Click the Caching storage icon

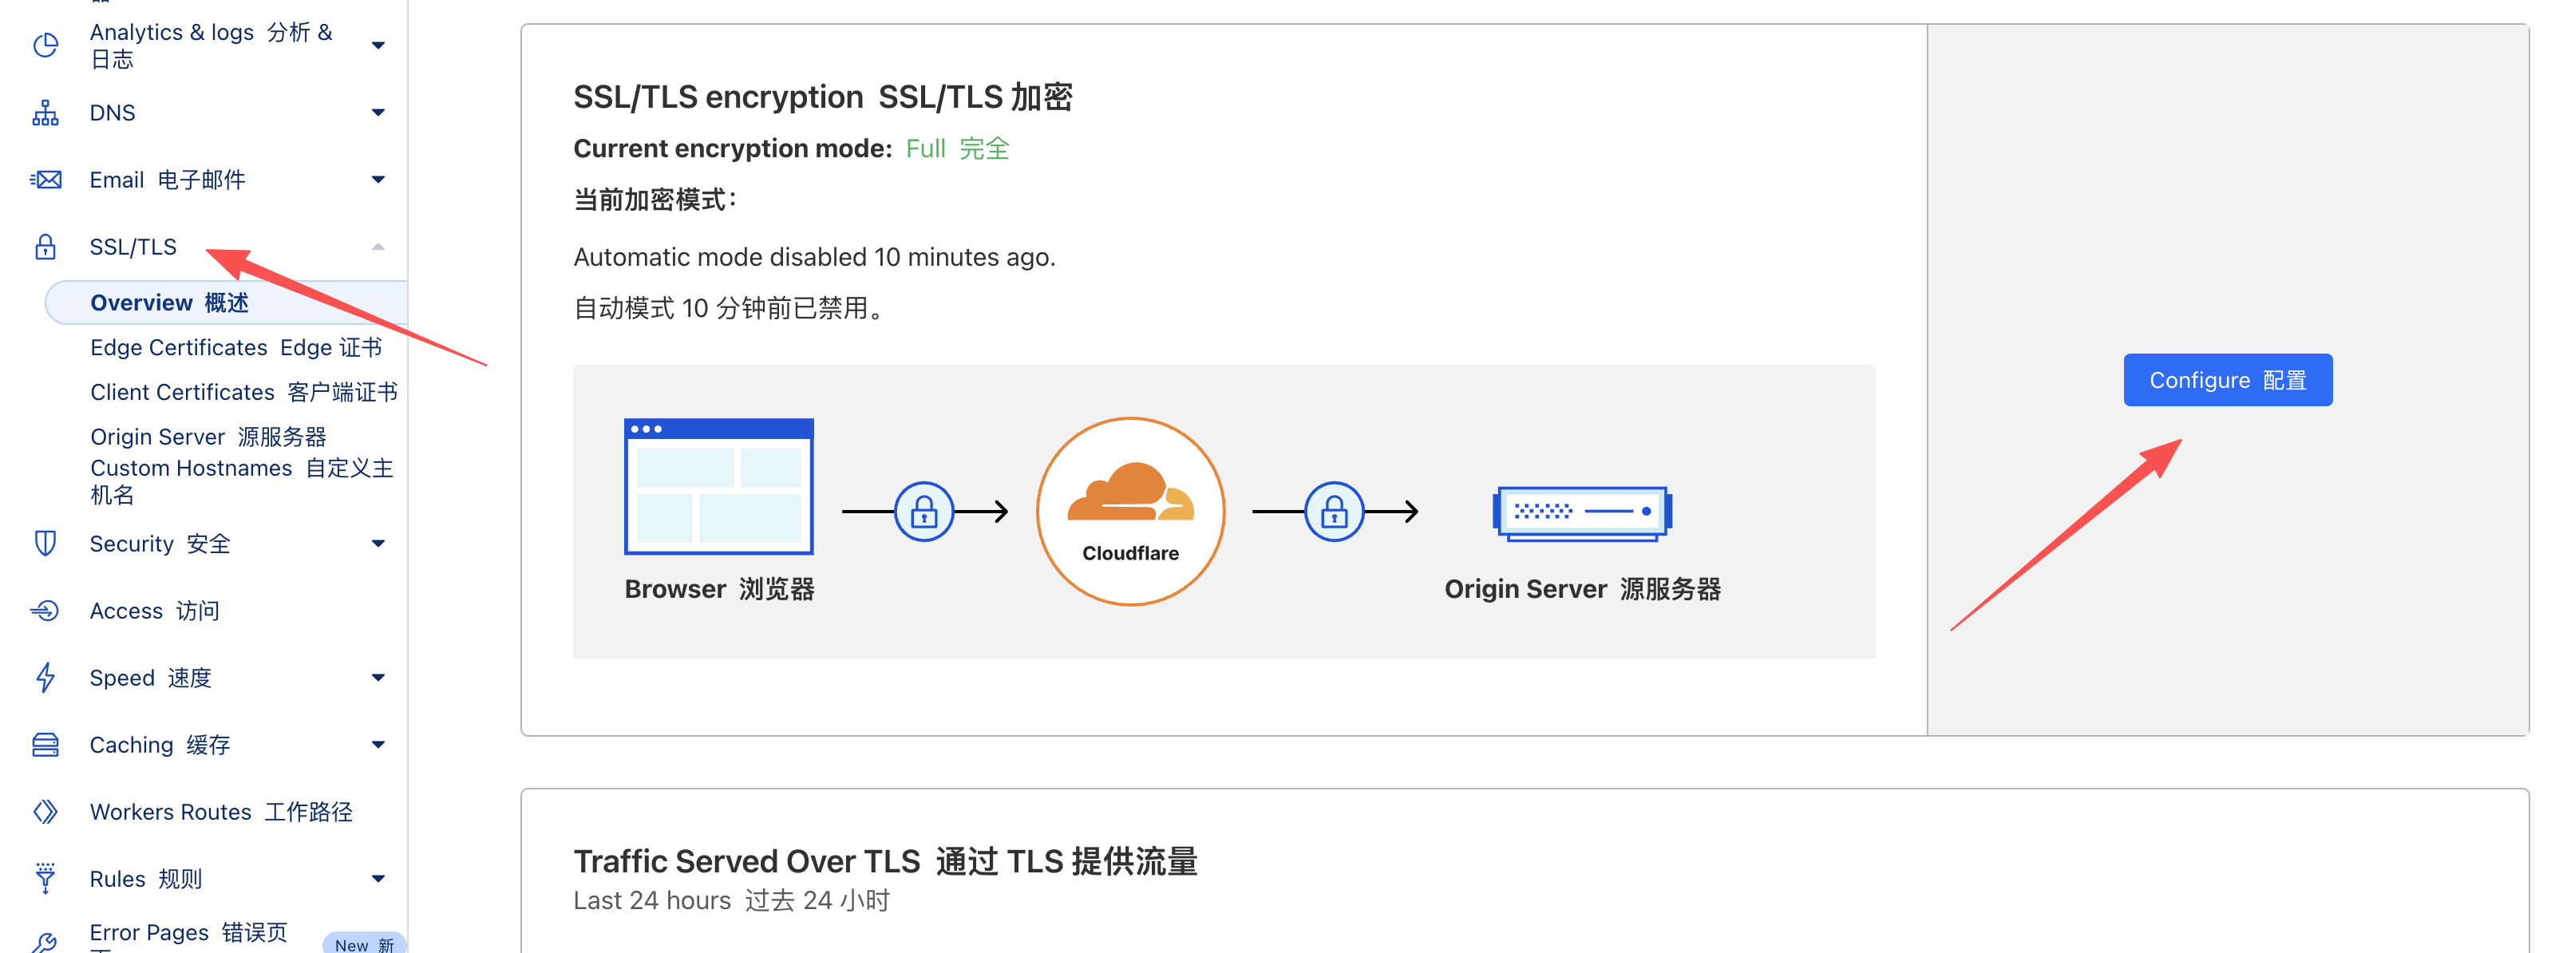45,745
